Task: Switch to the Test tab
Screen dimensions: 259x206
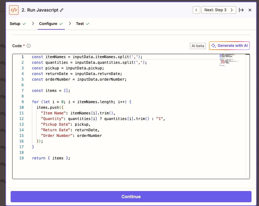Action: click(x=83, y=24)
